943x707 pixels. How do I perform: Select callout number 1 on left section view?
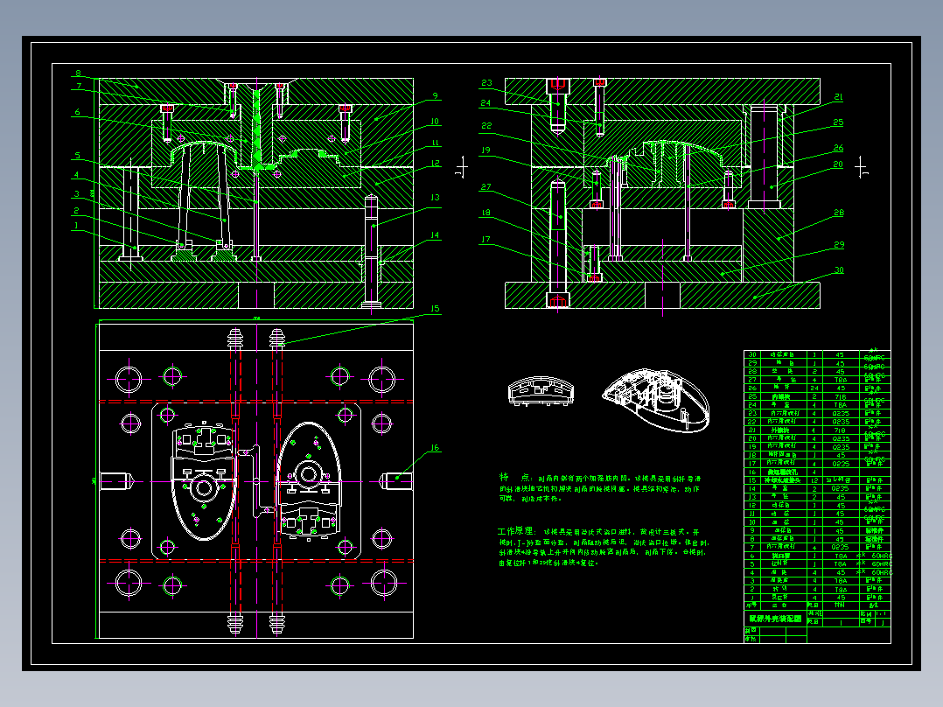click(x=76, y=226)
